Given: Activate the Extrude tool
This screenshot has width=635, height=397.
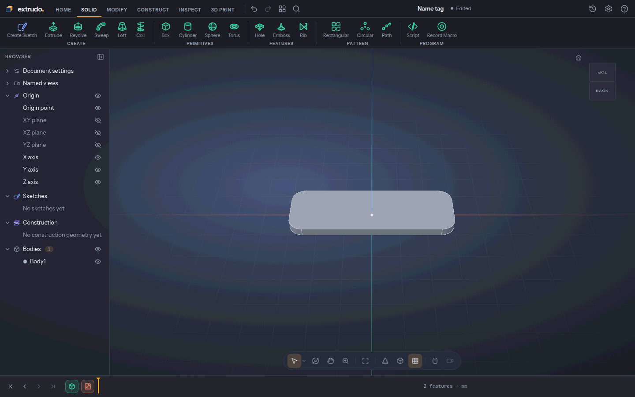Looking at the screenshot, I should (53, 30).
